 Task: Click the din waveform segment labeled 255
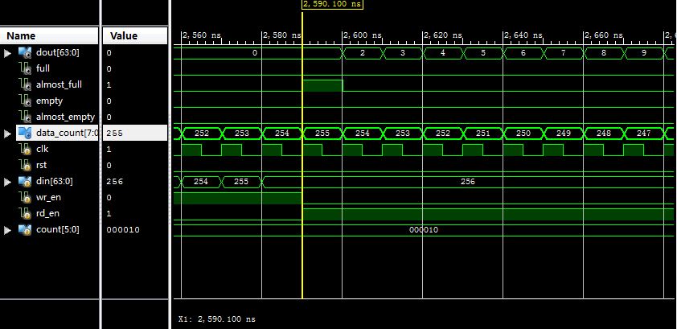(x=241, y=182)
